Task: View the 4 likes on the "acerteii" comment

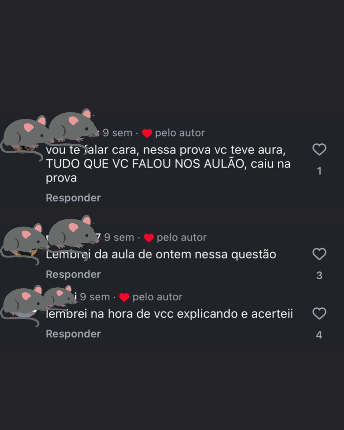Action: coord(319,335)
